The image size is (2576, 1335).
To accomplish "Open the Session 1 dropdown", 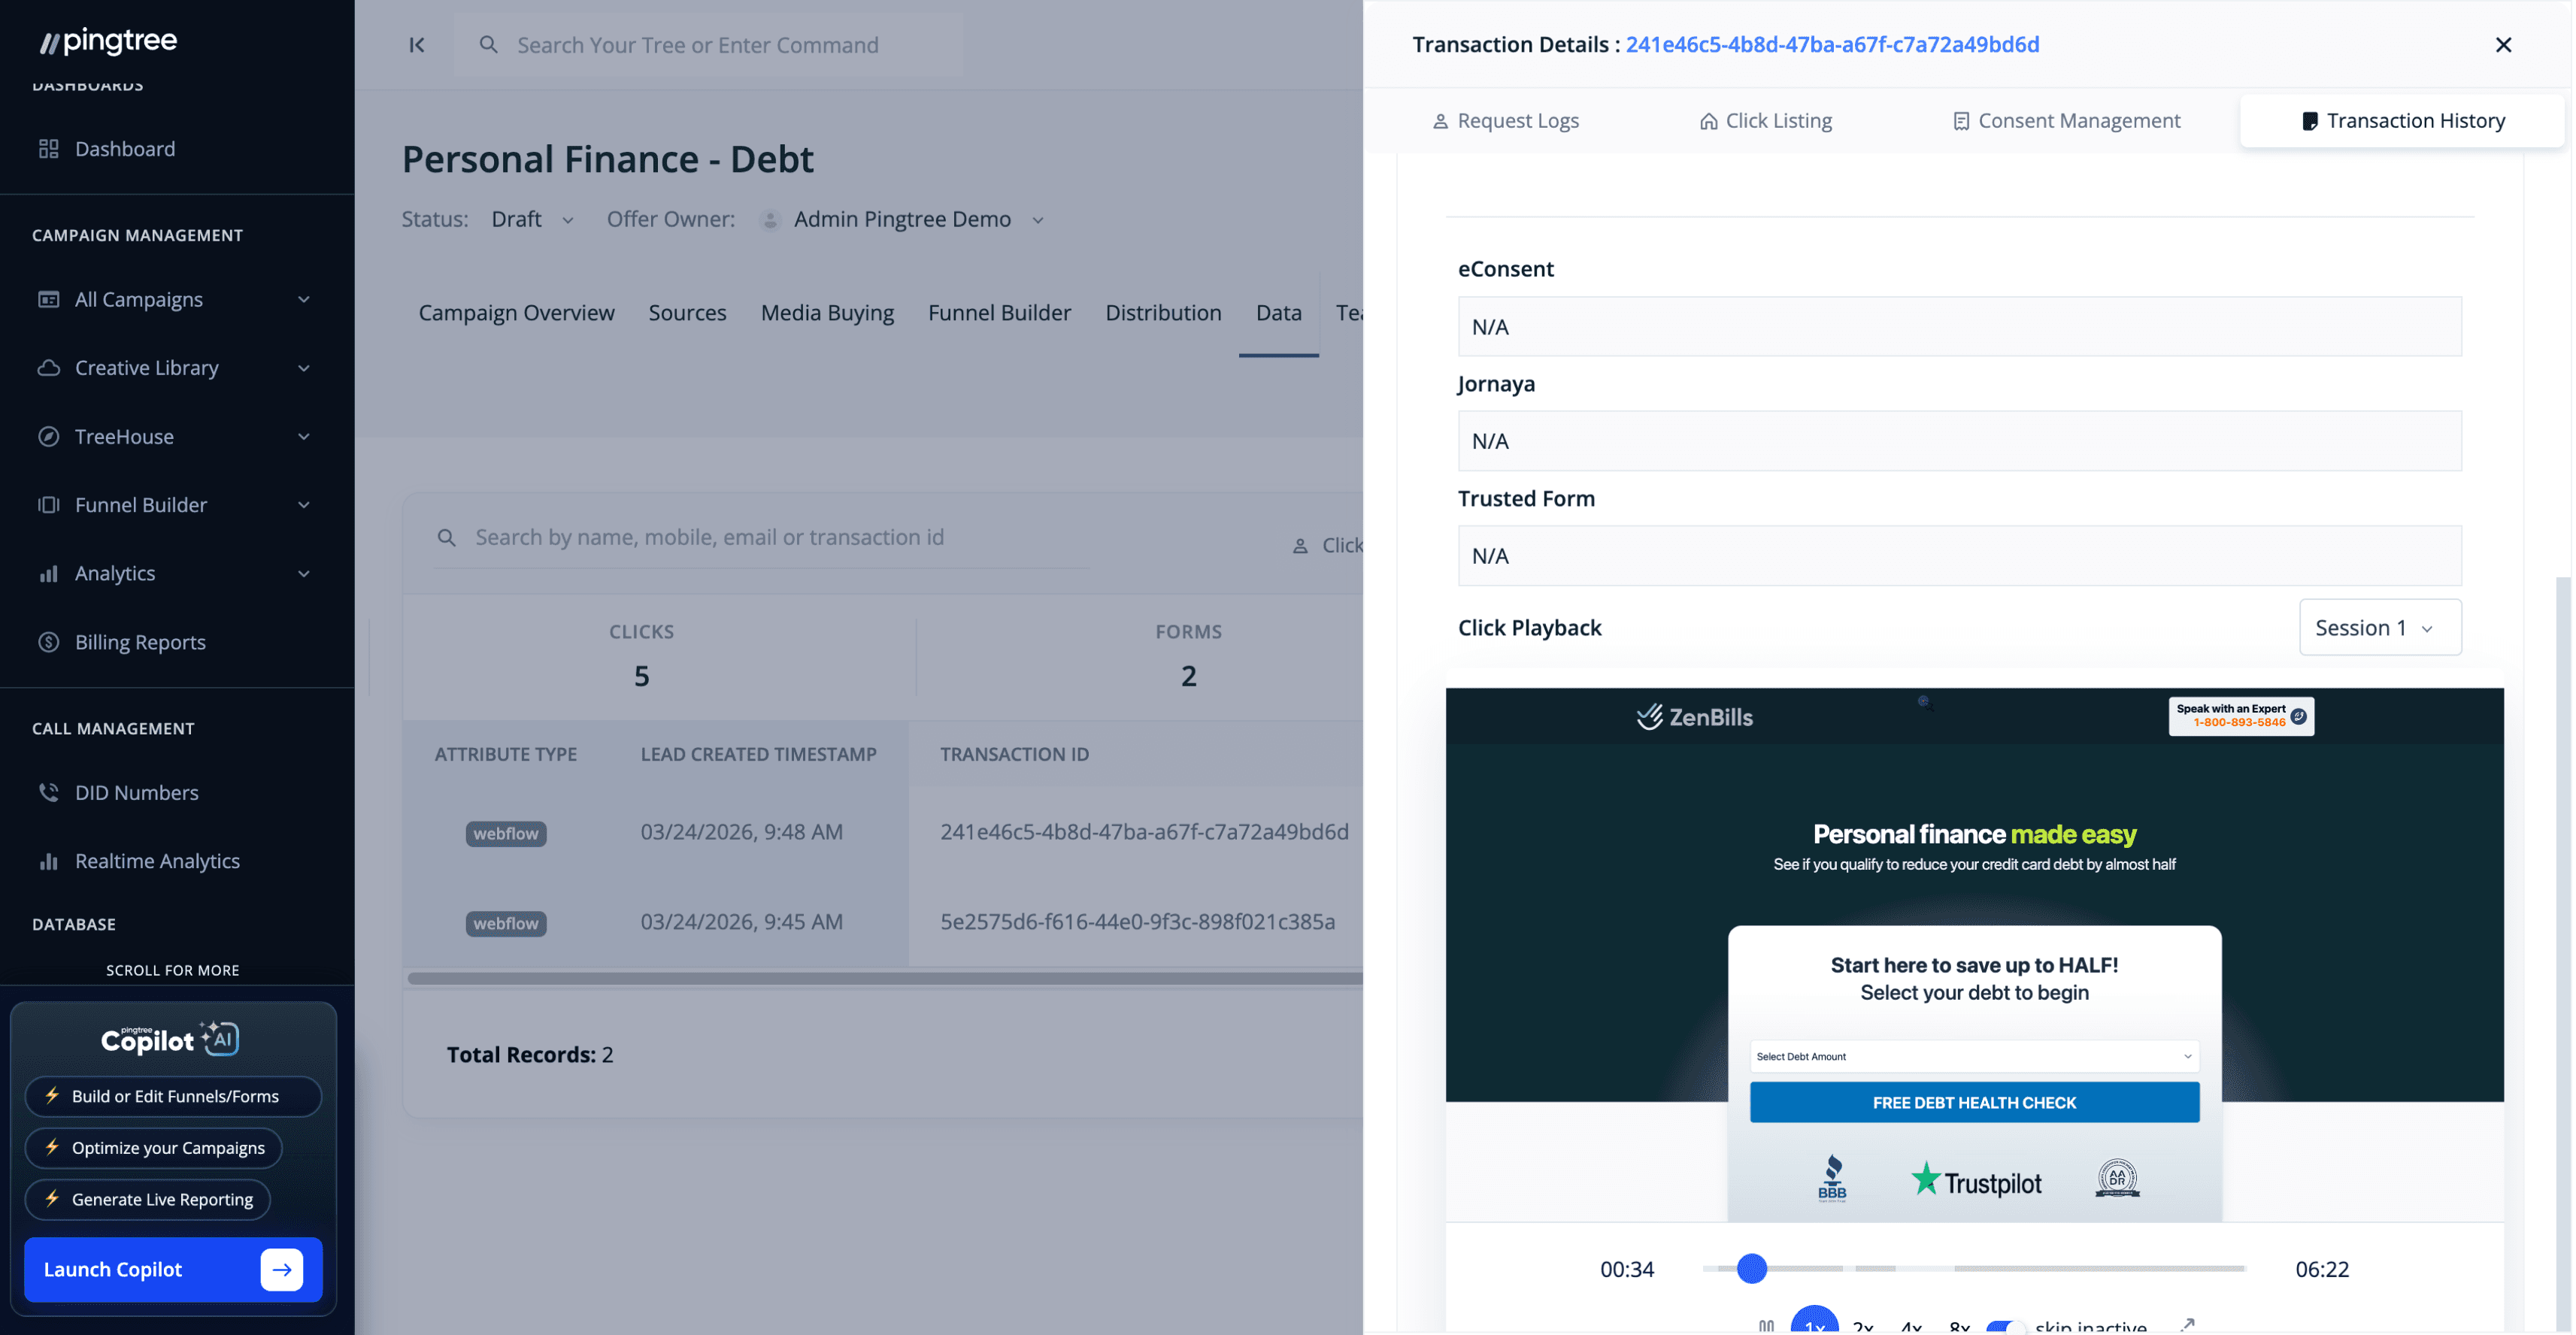I will 2380,627.
